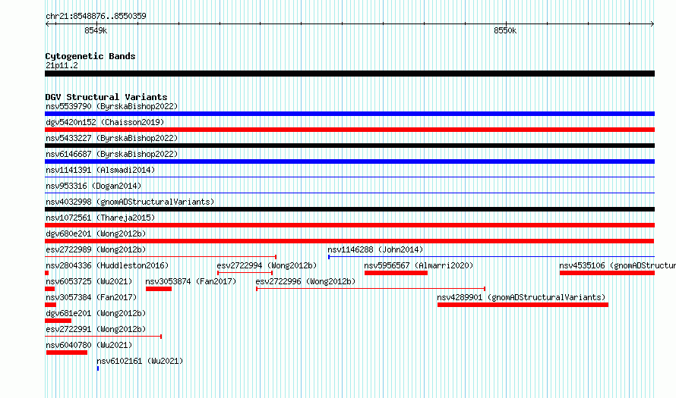Click the 21p11.2 band label
Viewport: 676px width, 398px height.
(x=62, y=65)
